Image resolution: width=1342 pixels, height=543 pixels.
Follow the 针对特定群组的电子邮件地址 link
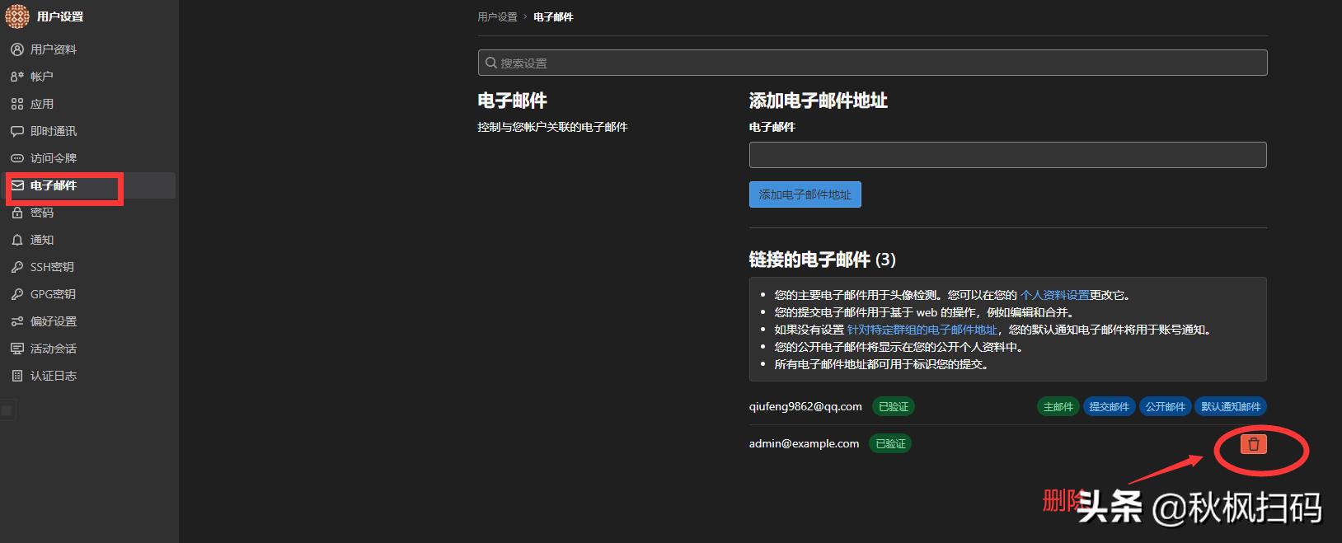tap(922, 330)
